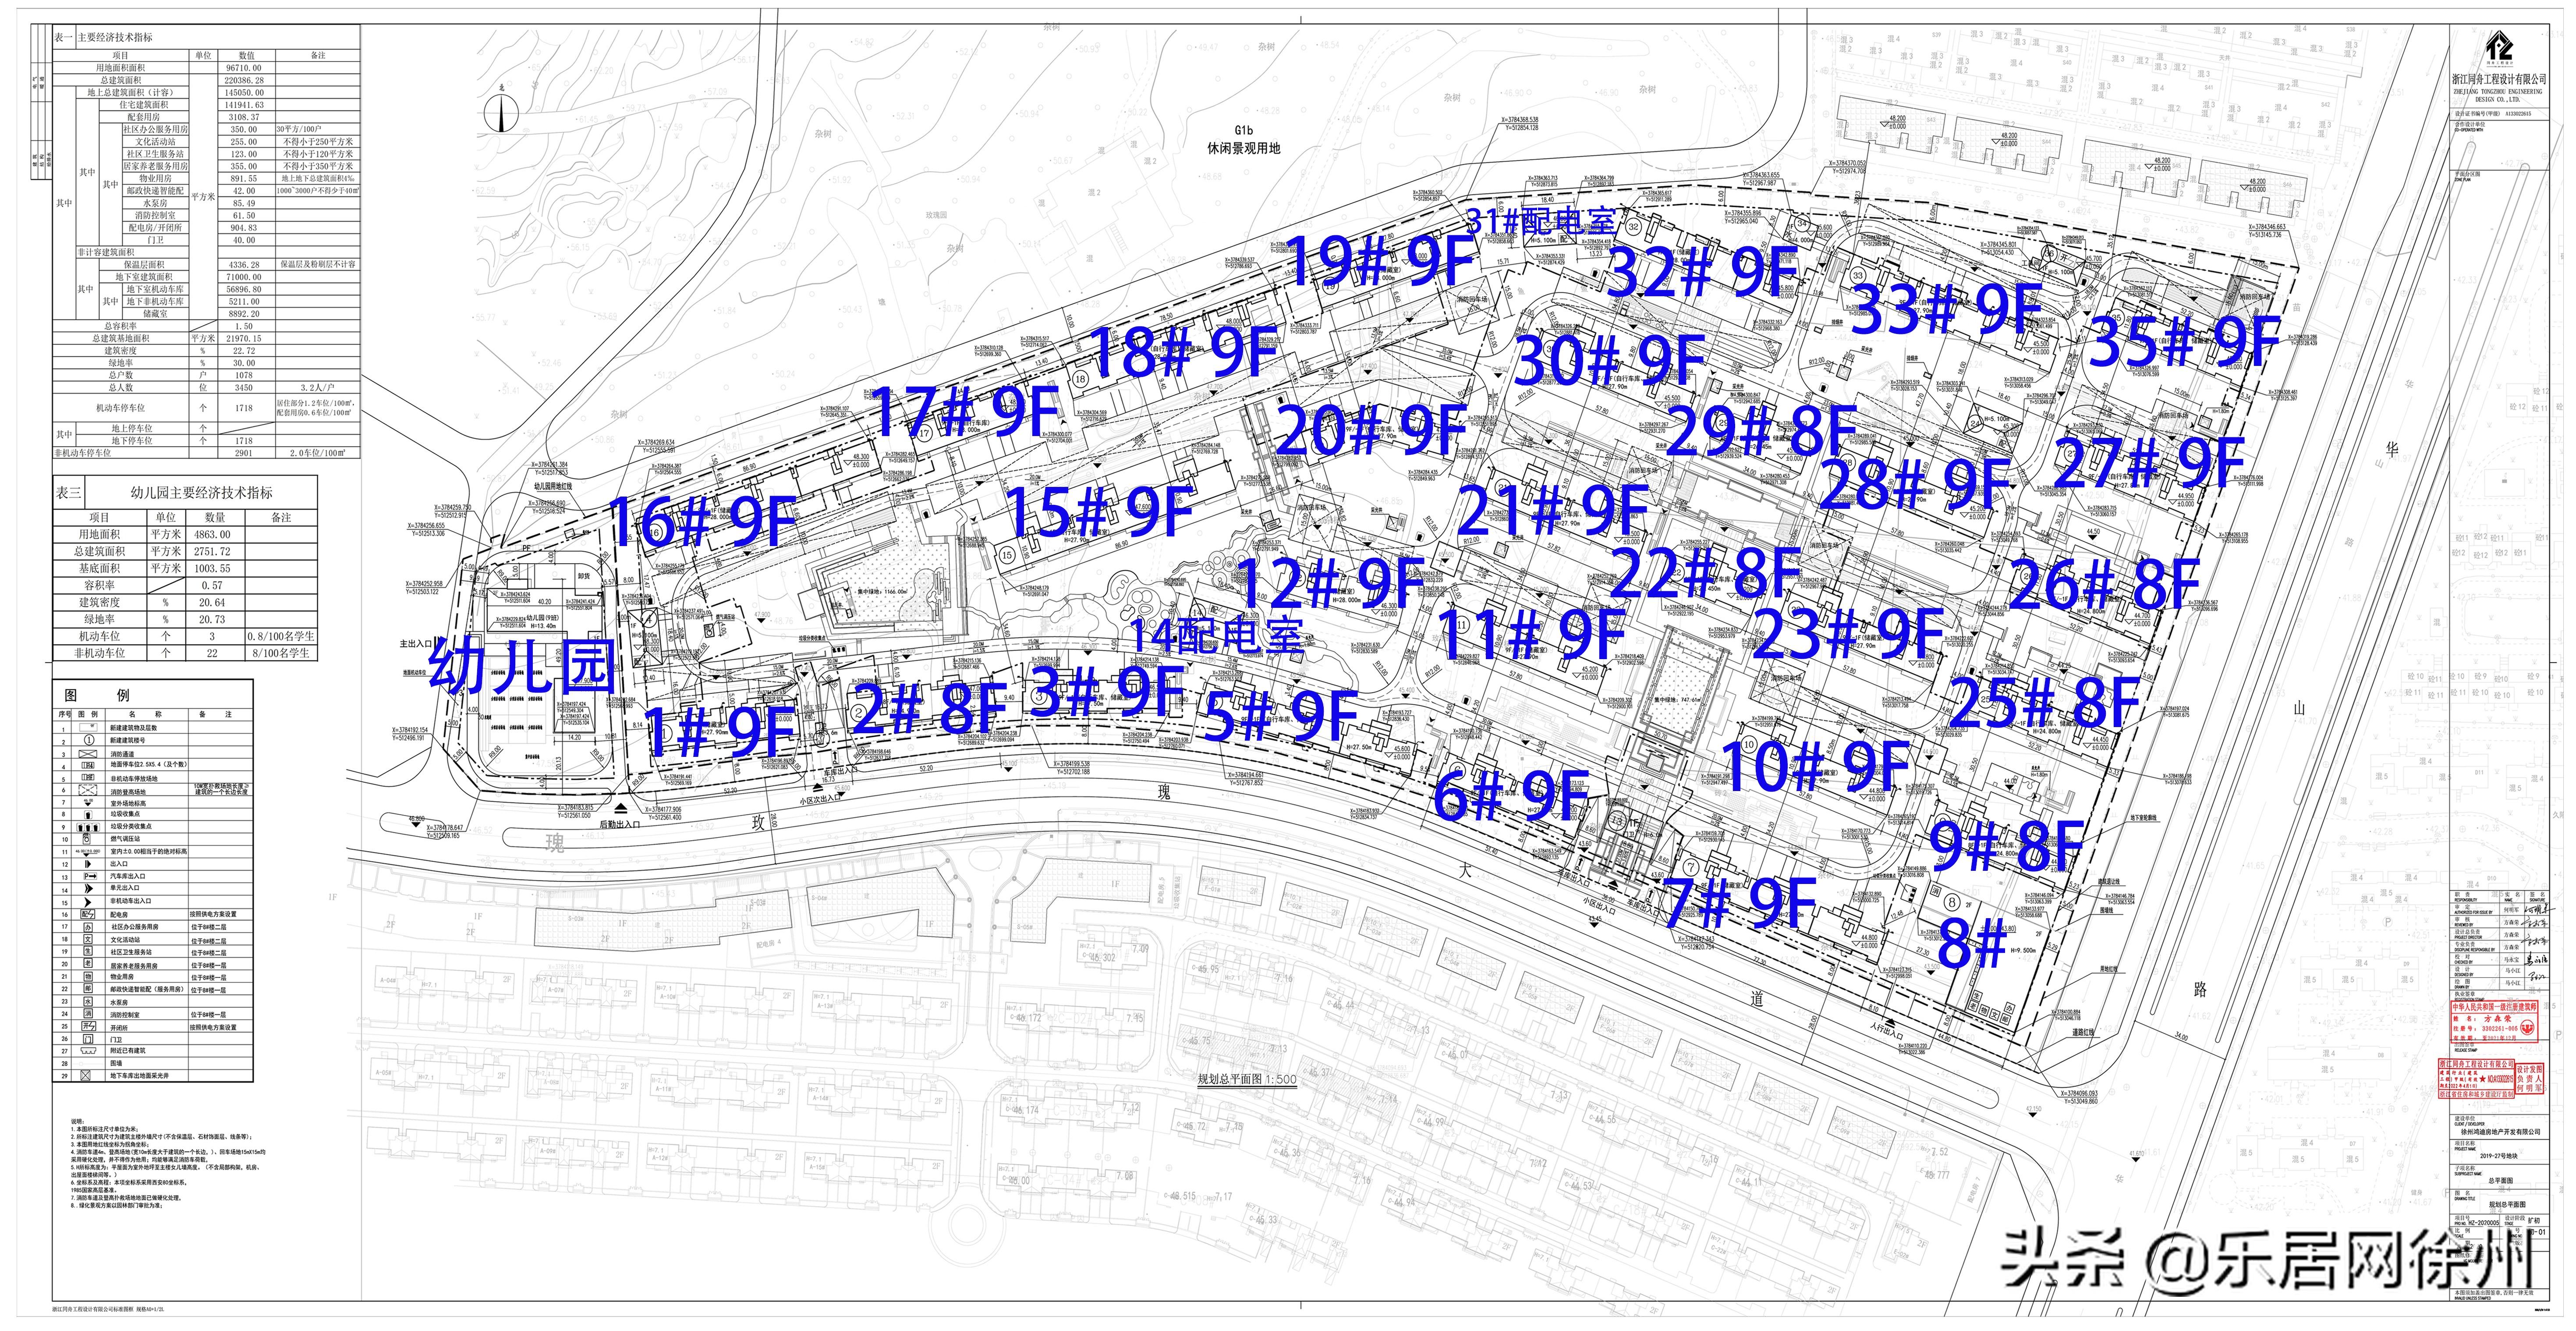Select the blue label 6# 9F
Viewport: 2576px width, 1331px height.
click(1511, 796)
